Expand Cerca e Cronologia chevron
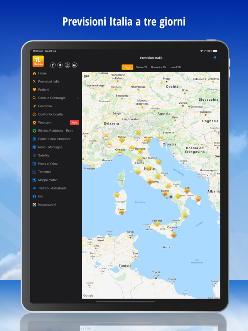 click(78, 98)
